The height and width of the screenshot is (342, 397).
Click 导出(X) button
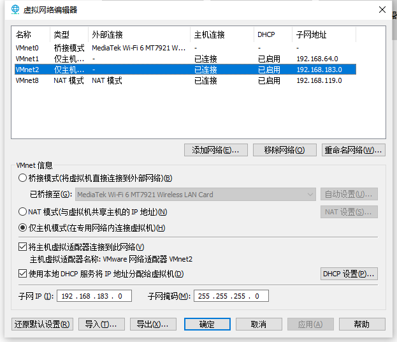(153, 324)
